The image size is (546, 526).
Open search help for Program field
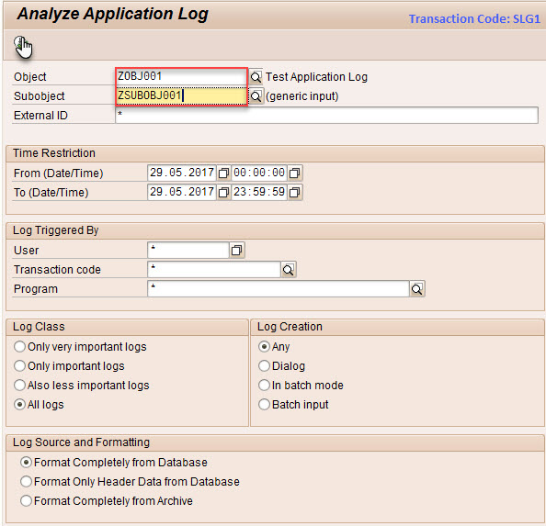[416, 289]
